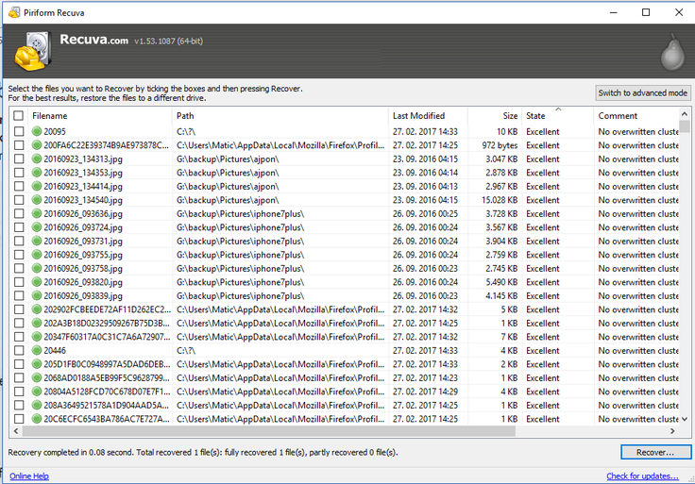Click the Recover... button
The width and height of the screenshot is (695, 484).
[655, 452]
